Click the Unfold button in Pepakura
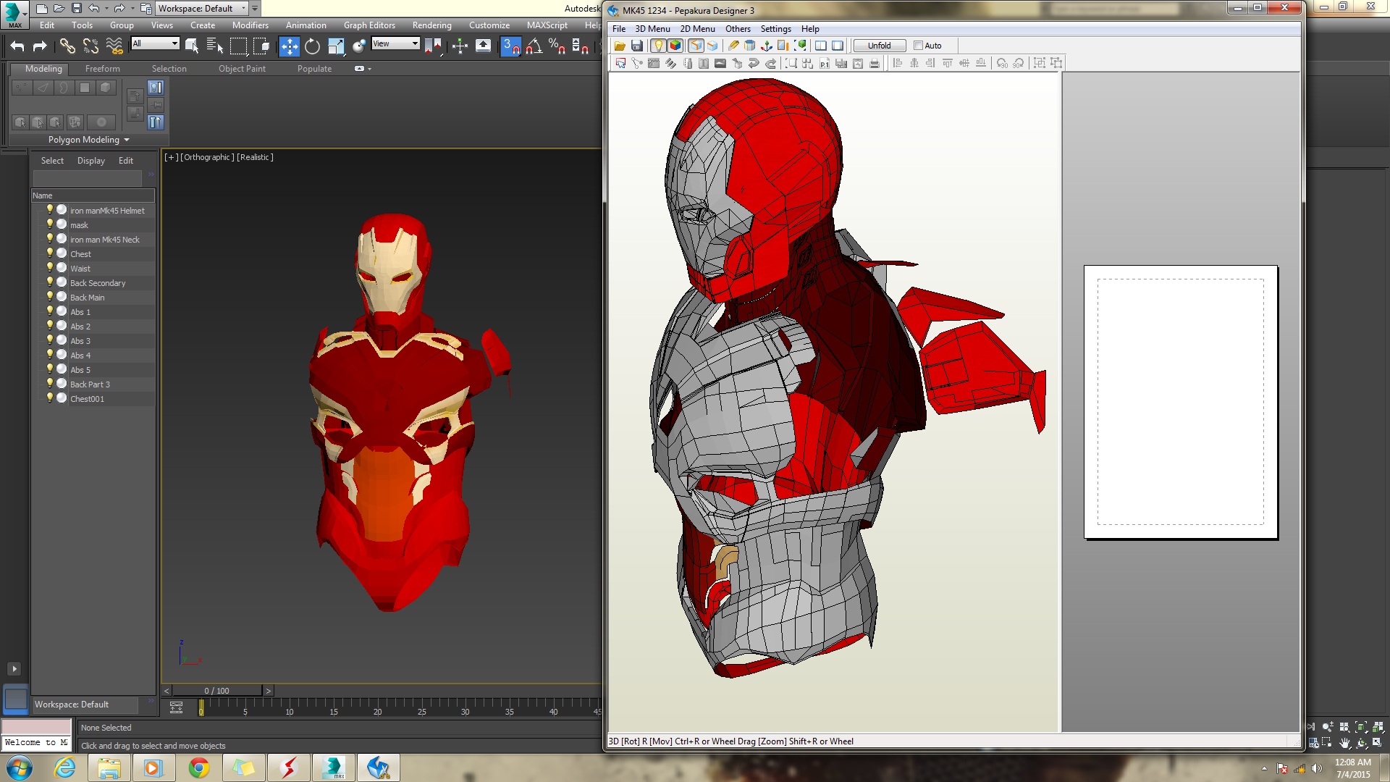 pos(879,46)
